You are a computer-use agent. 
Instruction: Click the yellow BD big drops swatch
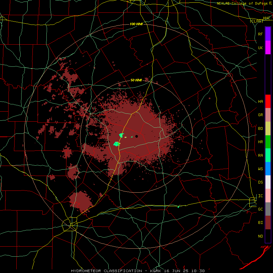(x=268, y=129)
